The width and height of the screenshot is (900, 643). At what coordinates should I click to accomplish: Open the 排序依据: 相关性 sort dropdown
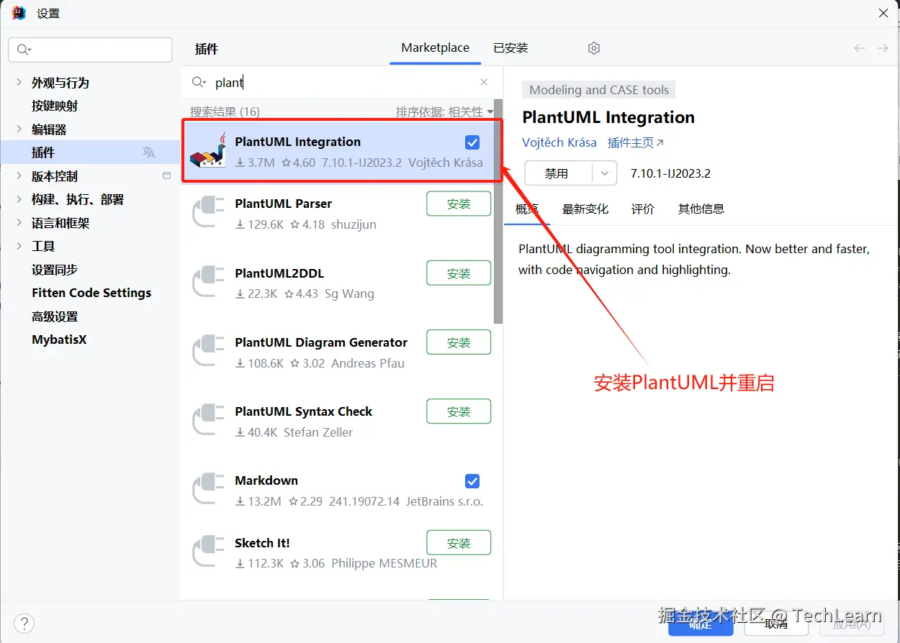(x=445, y=111)
